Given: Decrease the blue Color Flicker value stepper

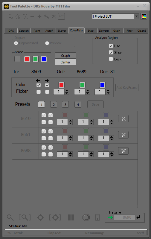Looking at the screenshot, I should [x=108, y=93].
